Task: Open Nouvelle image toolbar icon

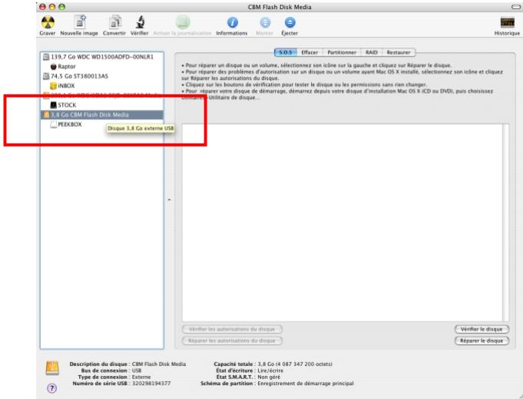Action: coord(80,22)
